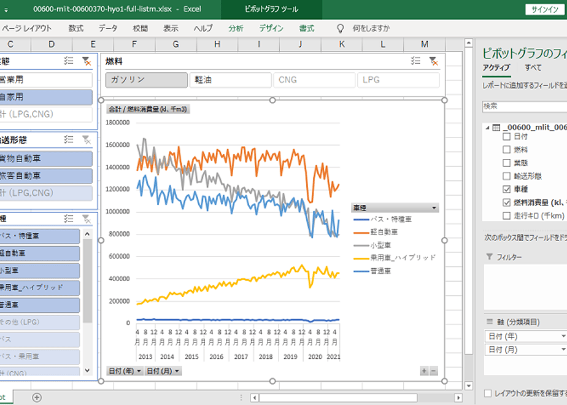Click the table icon in field list
Viewport: 567px width, 405px height.
pyautogui.click(x=496, y=127)
